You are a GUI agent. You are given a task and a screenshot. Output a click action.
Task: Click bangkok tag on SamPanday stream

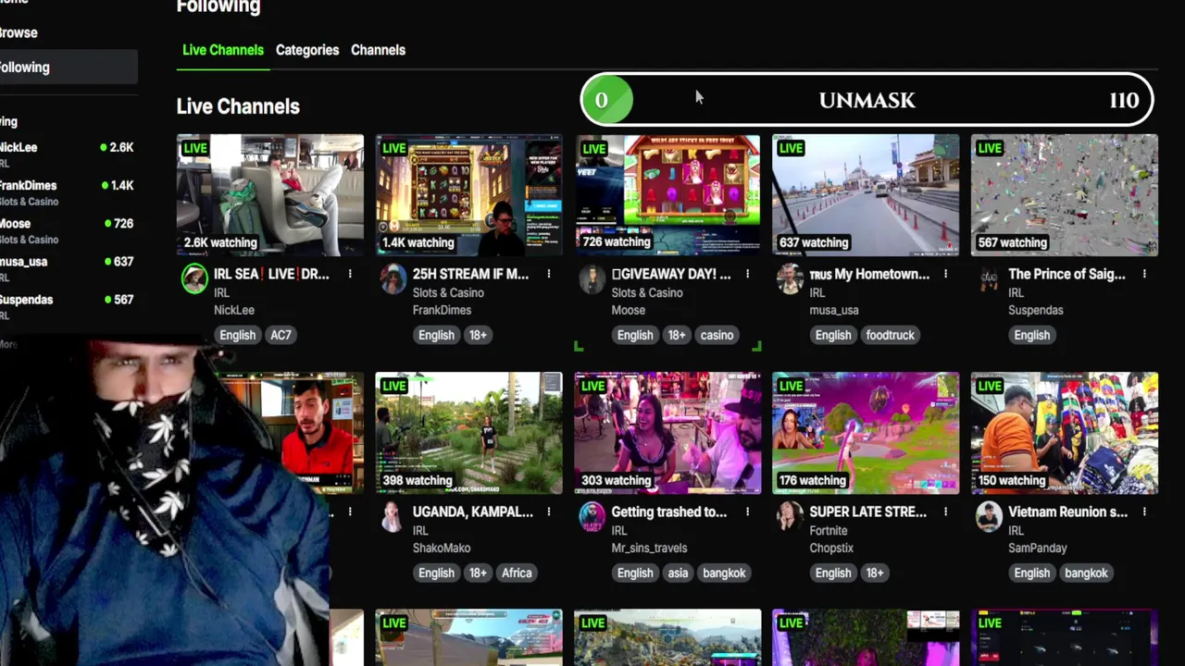pos(1086,573)
